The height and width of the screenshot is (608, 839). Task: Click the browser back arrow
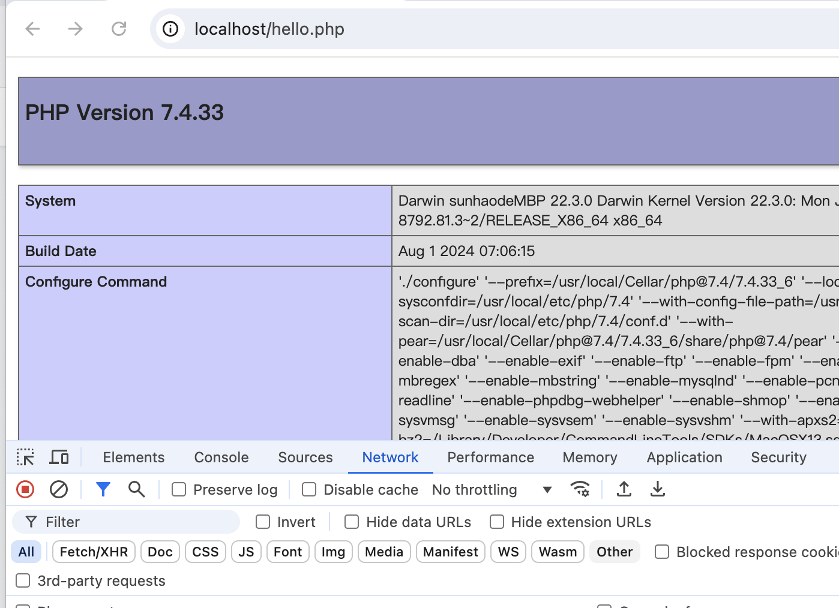[x=33, y=29]
